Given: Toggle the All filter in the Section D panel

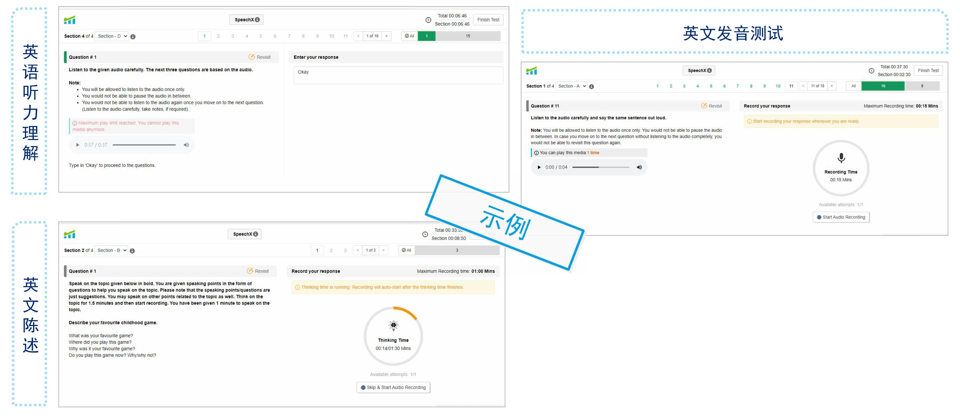Looking at the screenshot, I should pyautogui.click(x=409, y=36).
